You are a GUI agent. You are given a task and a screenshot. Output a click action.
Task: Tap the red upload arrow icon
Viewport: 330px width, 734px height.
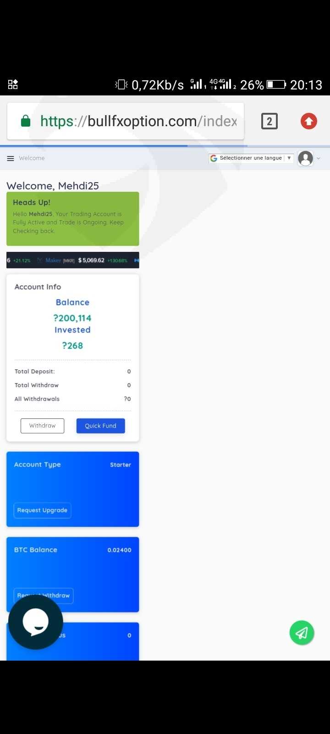[309, 121]
